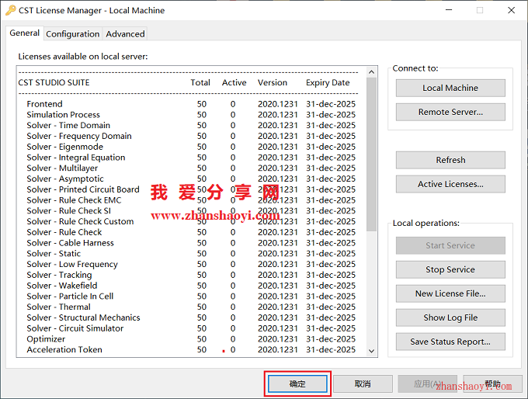Viewport: 528px width, 399px height.
Task: Select Solver - Thermal row
Action: [191, 307]
